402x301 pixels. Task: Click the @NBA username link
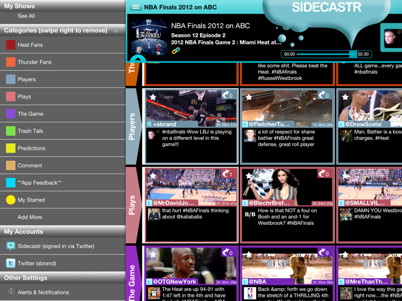pos(257,282)
